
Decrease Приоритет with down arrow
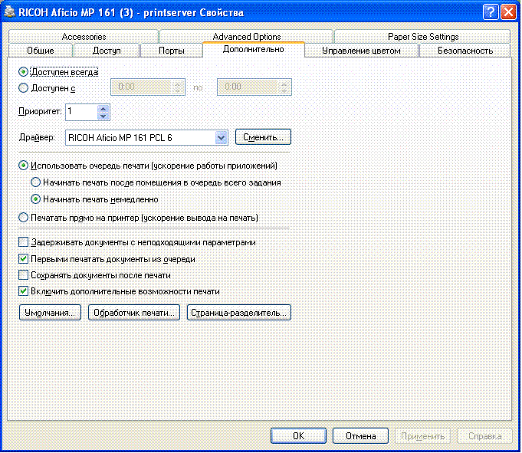[103, 117]
